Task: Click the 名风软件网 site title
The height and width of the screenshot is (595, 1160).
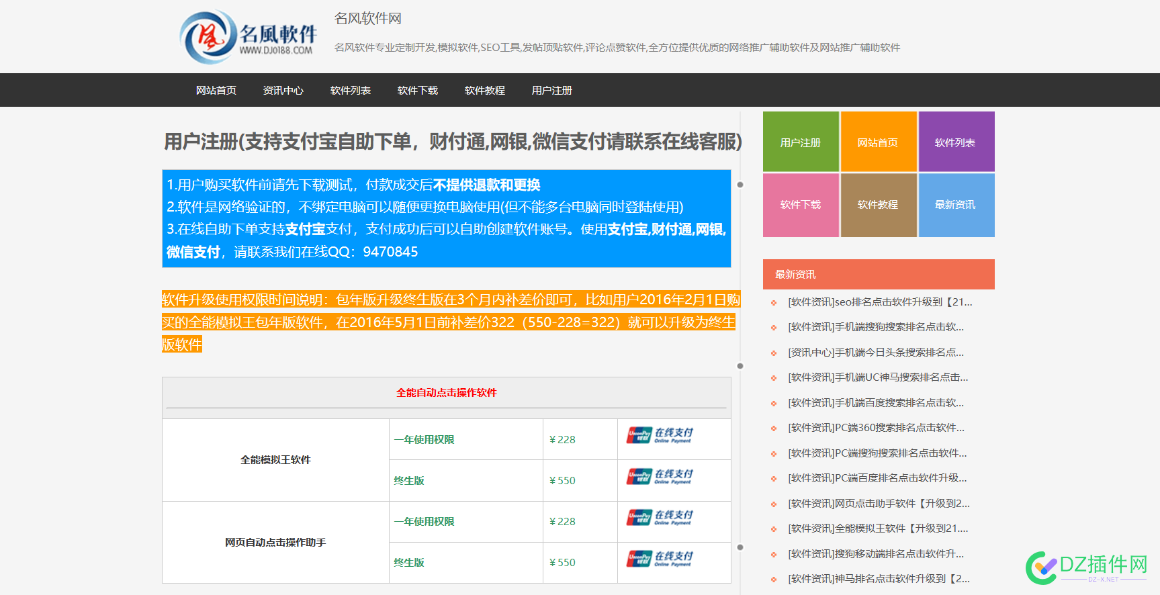Action: tap(368, 19)
